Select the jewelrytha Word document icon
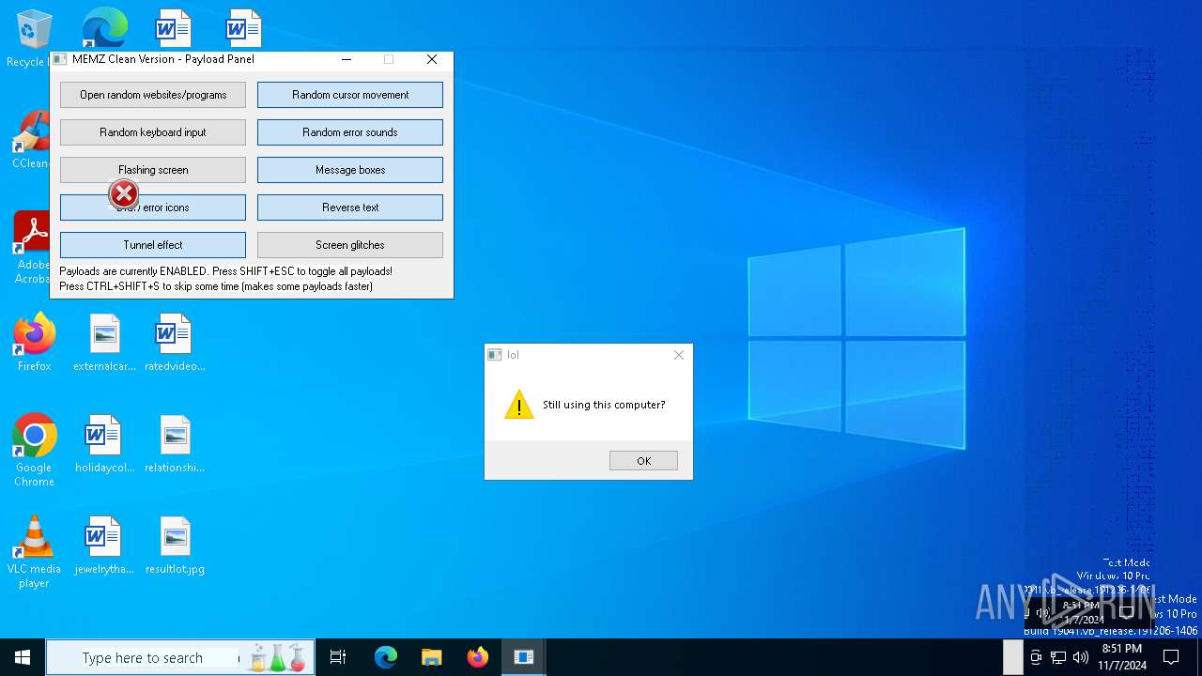Screen dimensions: 1202x676 104,545
